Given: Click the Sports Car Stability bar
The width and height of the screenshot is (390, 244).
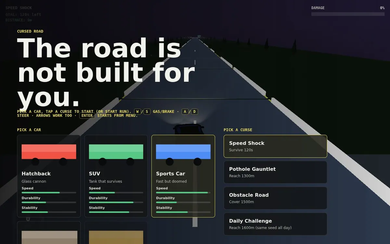Looking at the screenshot, I should 183,212.
